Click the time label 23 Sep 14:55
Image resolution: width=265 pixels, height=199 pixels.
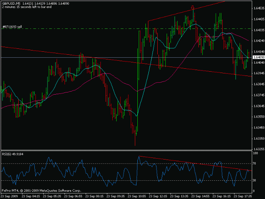[201, 196]
